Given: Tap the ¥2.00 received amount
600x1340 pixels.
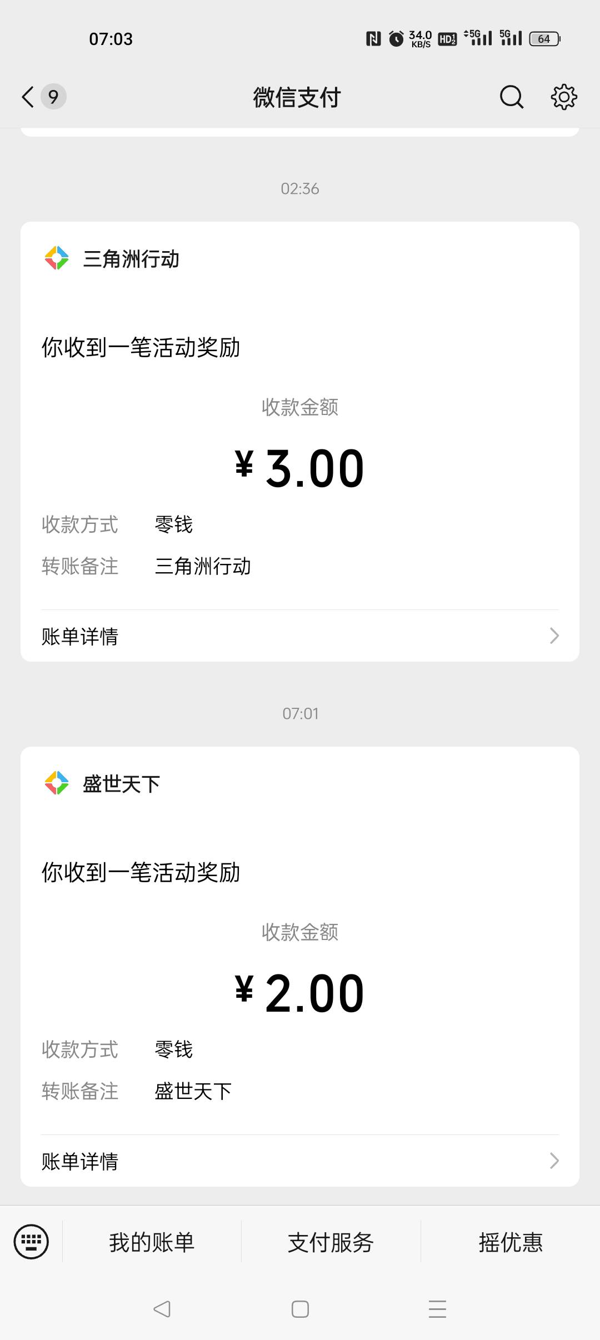Looking at the screenshot, I should (300, 993).
